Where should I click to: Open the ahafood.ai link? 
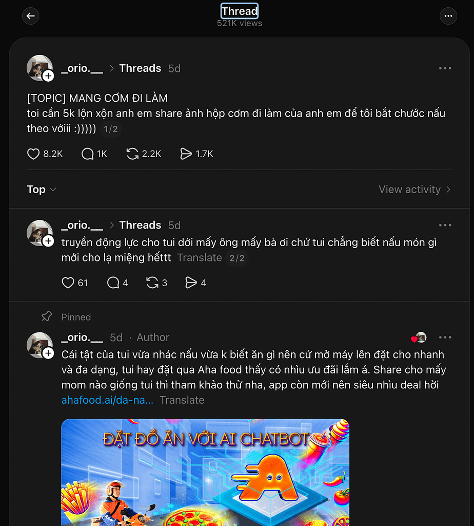tap(107, 400)
